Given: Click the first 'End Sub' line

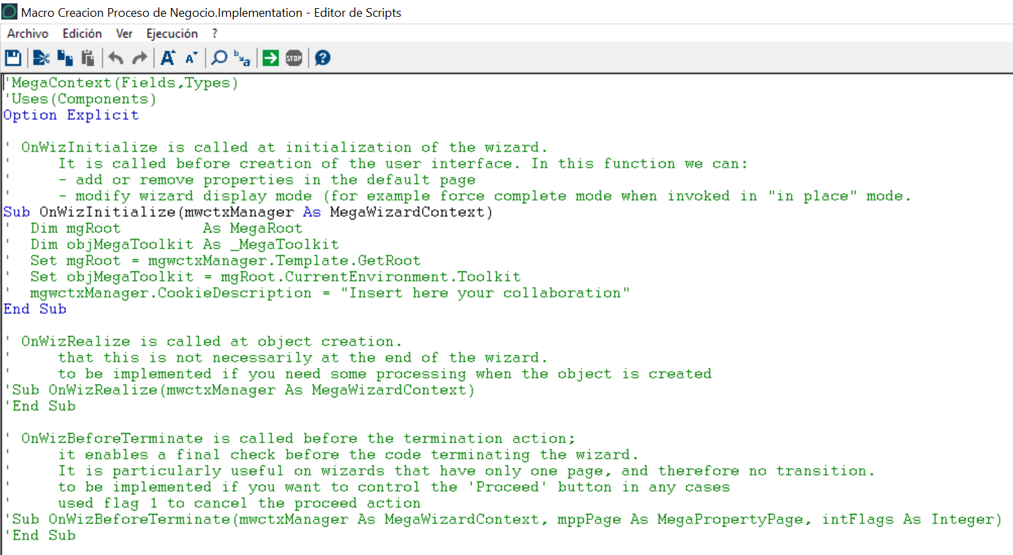Looking at the screenshot, I should (x=35, y=309).
